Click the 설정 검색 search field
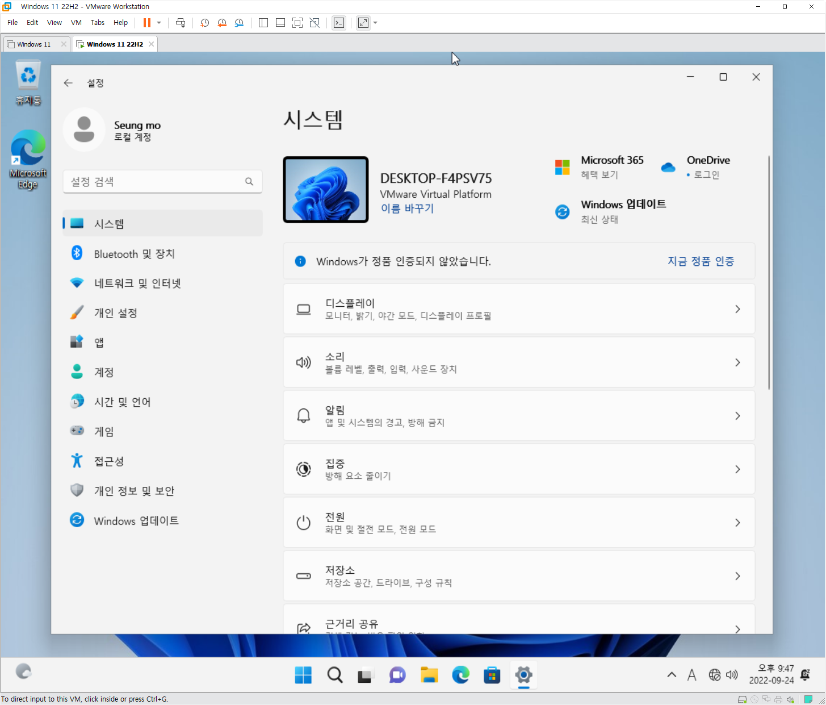This screenshot has width=826, height=705. pyautogui.click(x=162, y=182)
